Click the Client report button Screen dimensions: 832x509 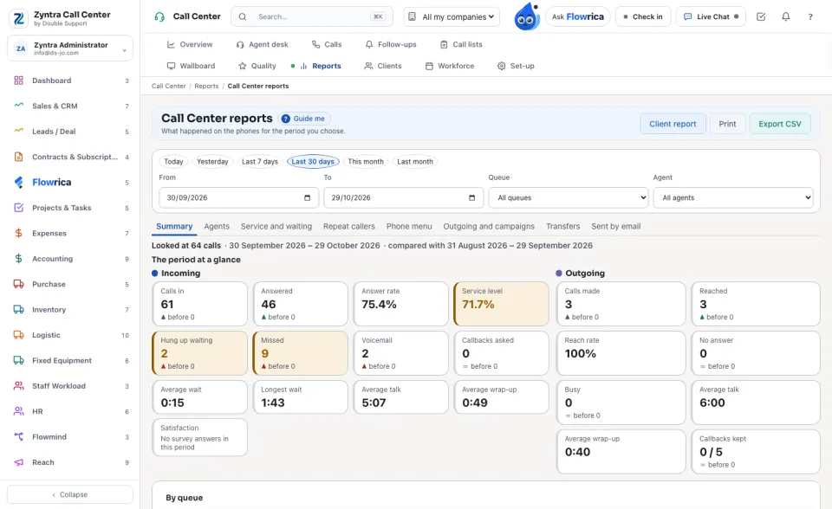click(673, 124)
